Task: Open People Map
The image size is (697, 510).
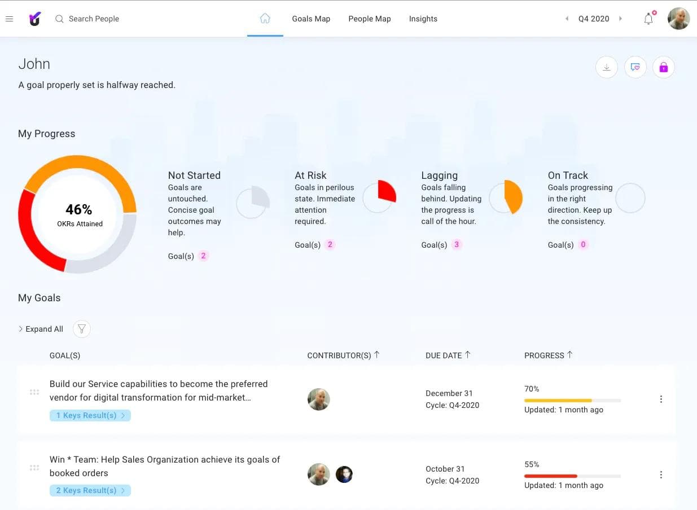Action: (x=370, y=19)
